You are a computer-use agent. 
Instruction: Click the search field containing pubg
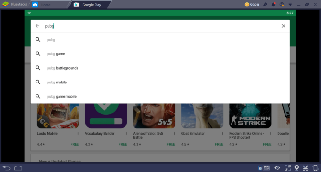160,26
